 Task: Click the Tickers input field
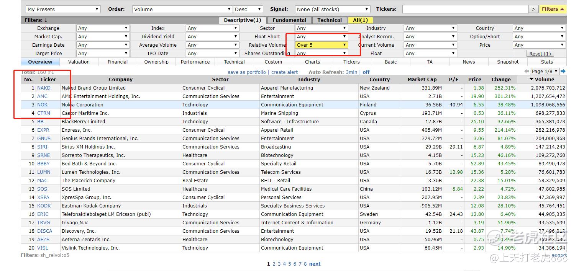pos(465,9)
